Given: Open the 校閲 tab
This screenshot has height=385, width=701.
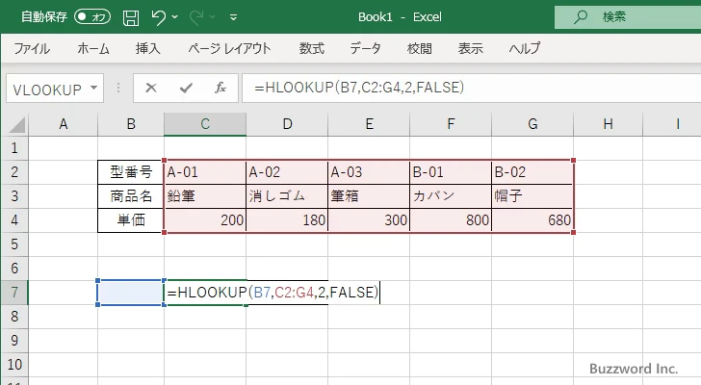Looking at the screenshot, I should 420,48.
